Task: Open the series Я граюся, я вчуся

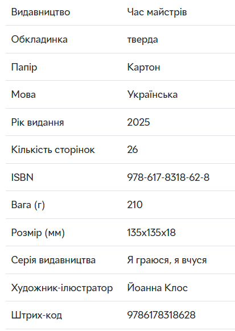Action: (x=167, y=260)
